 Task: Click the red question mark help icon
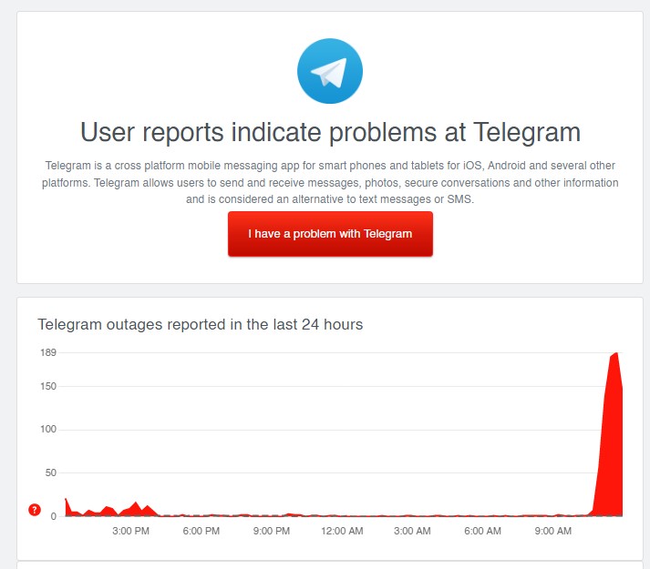pyautogui.click(x=35, y=510)
